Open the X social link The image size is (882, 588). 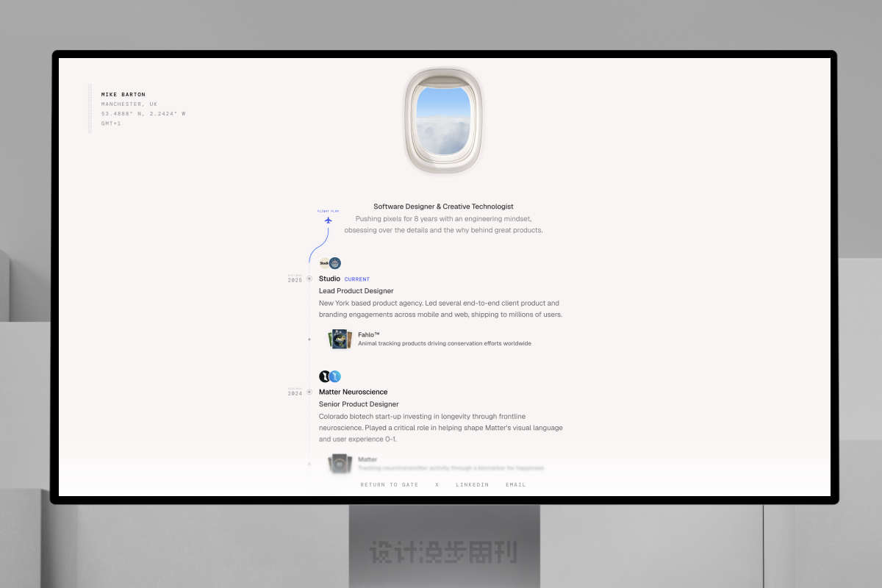point(437,485)
